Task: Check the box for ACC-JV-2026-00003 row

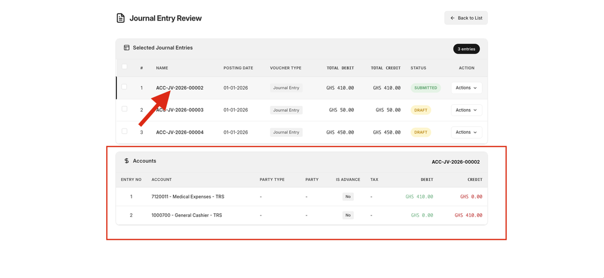Action: pos(124,109)
